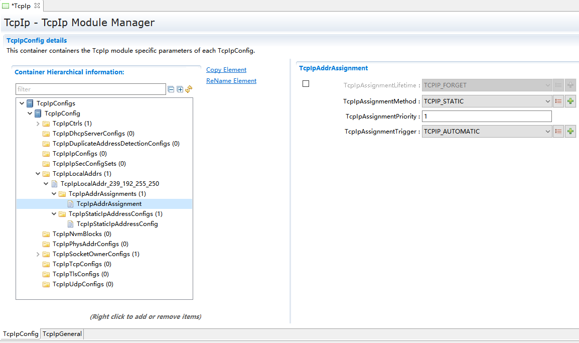Click the Copy Element link
Image resolution: width=579 pixels, height=343 pixels.
pos(226,70)
